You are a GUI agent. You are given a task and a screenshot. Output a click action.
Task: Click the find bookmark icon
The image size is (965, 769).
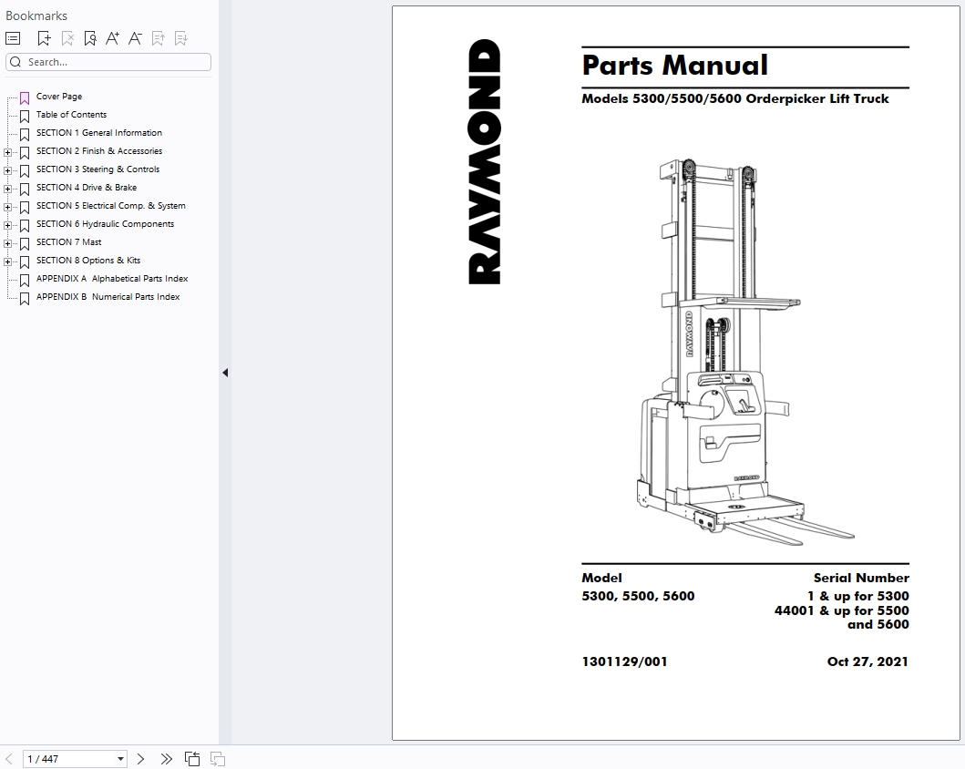pyautogui.click(x=89, y=37)
